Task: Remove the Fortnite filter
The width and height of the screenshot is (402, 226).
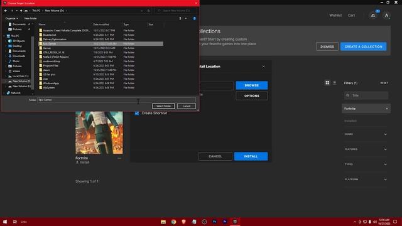Action: (387, 109)
